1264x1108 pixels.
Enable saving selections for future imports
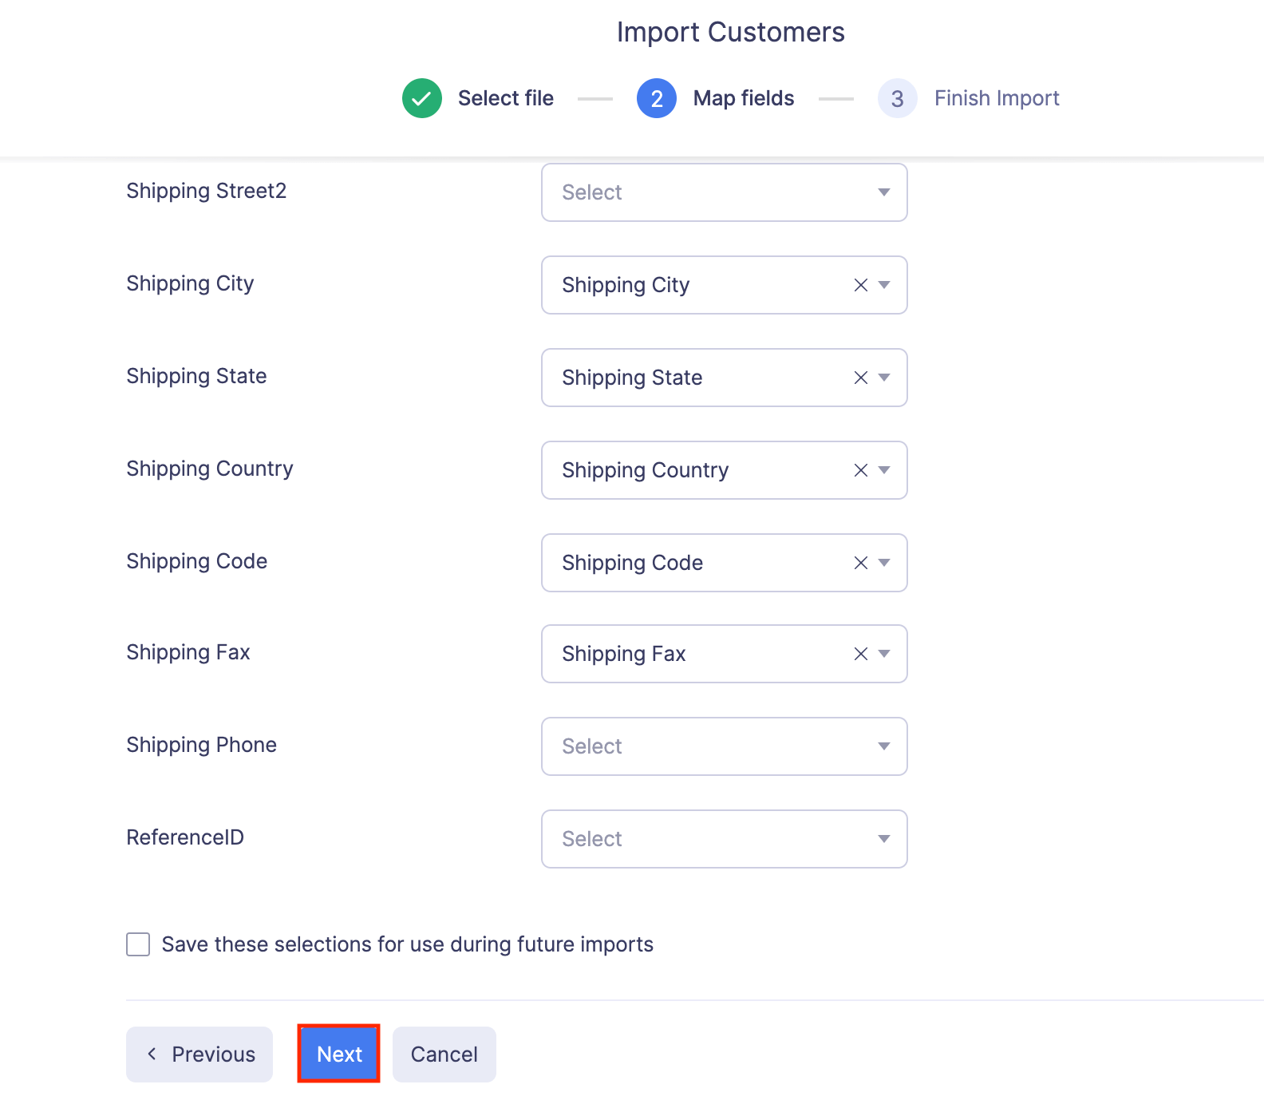click(x=138, y=944)
